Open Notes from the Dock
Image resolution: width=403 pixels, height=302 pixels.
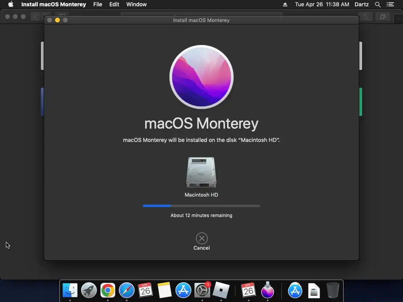164,290
